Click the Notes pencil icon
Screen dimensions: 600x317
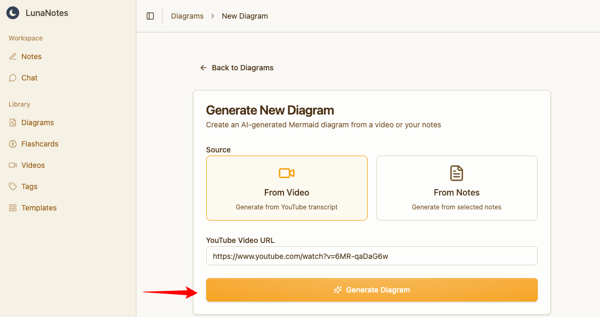click(13, 56)
